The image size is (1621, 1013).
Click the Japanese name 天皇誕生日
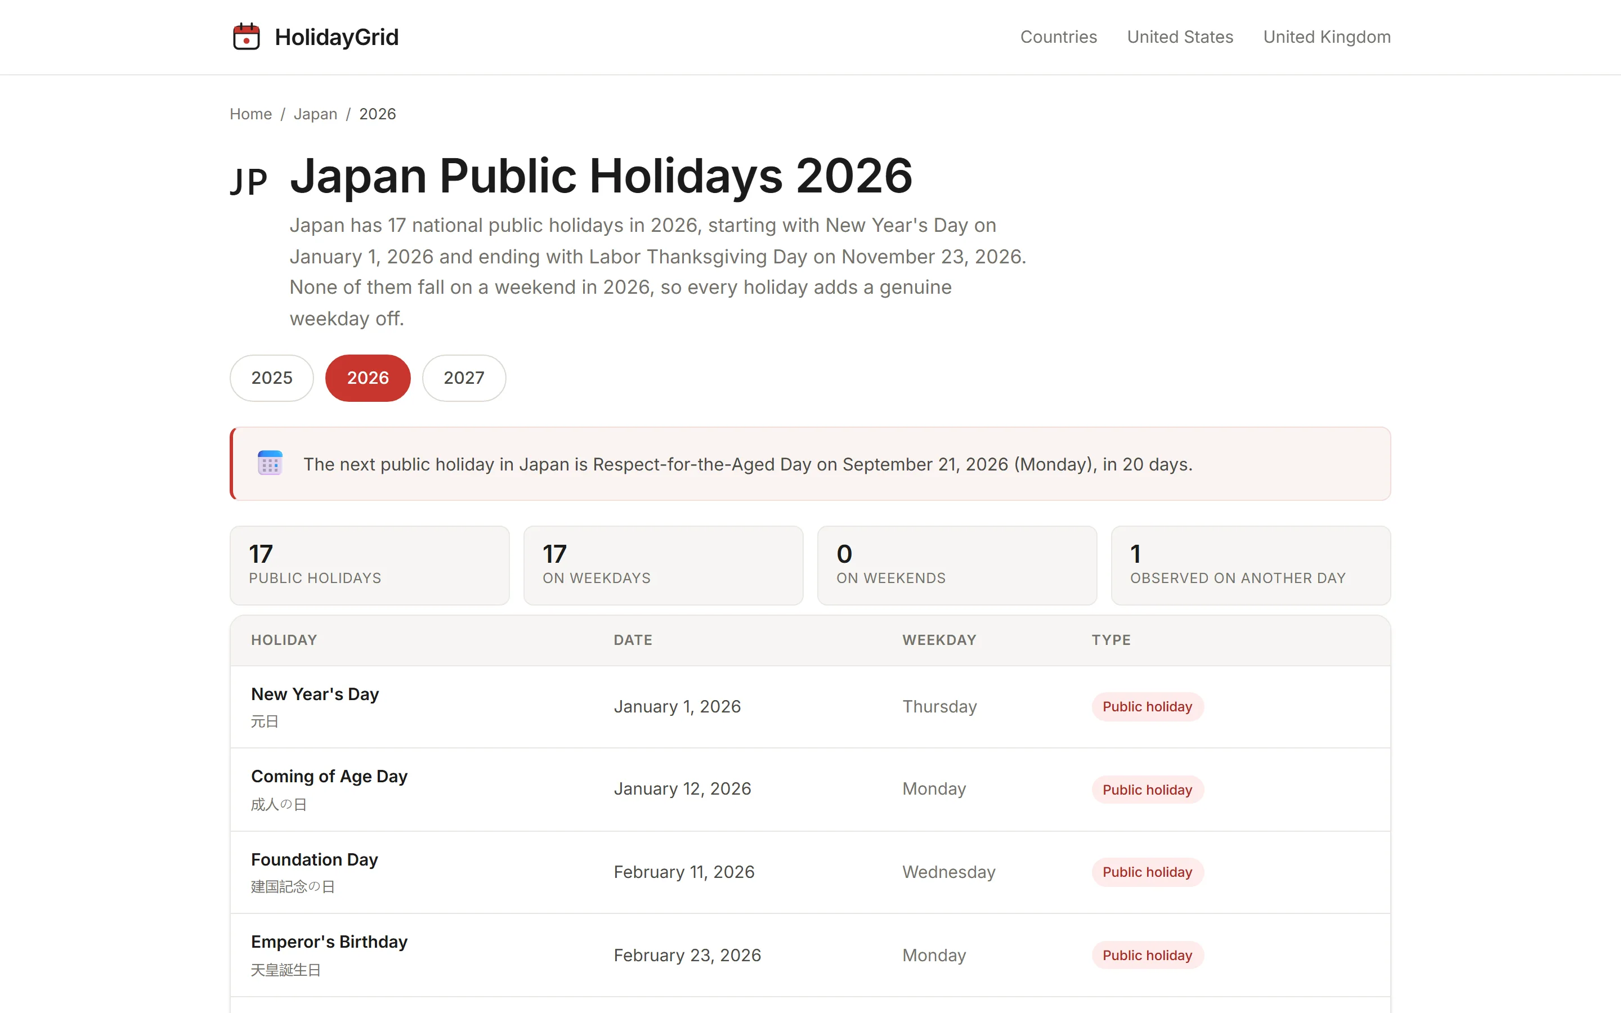(x=285, y=970)
